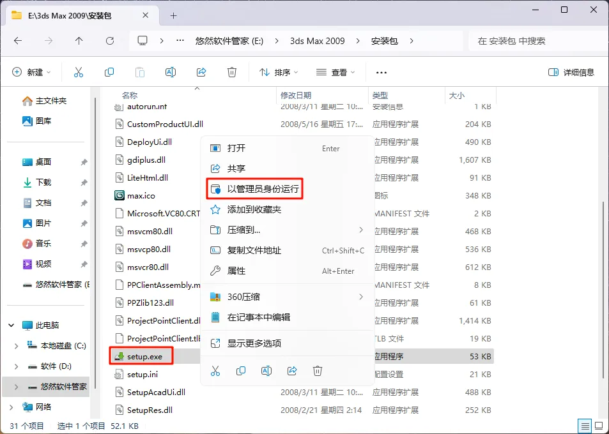The width and height of the screenshot is (609, 434).
Task: Click the Delete trash icon in the toolbar
Action: coord(232,72)
